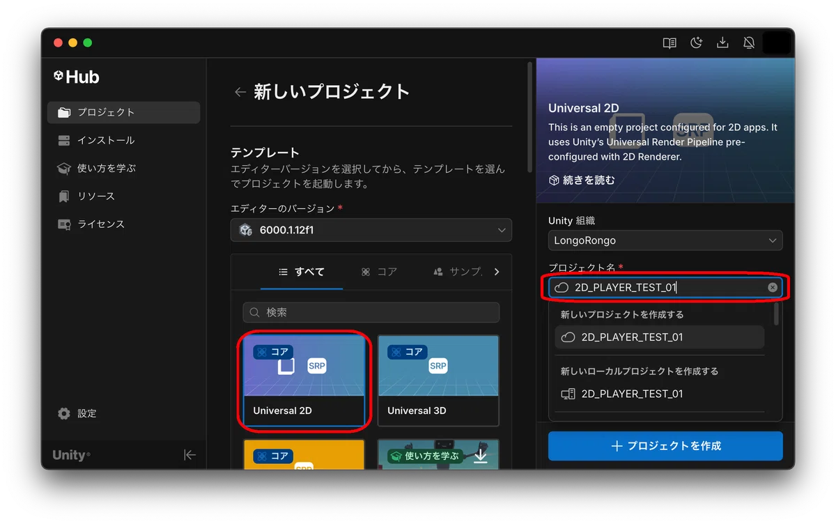This screenshot has width=836, height=524.
Task: Go back with the left arrow
Action: [x=240, y=92]
